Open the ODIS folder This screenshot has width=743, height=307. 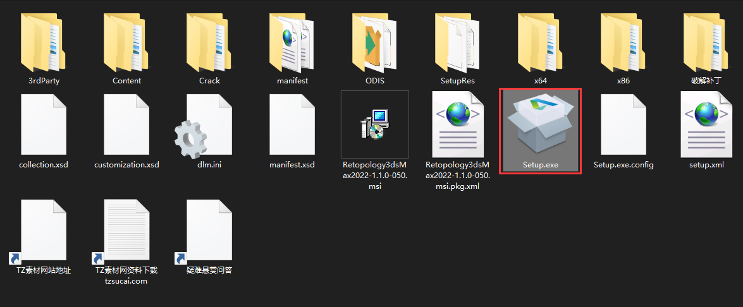click(374, 43)
